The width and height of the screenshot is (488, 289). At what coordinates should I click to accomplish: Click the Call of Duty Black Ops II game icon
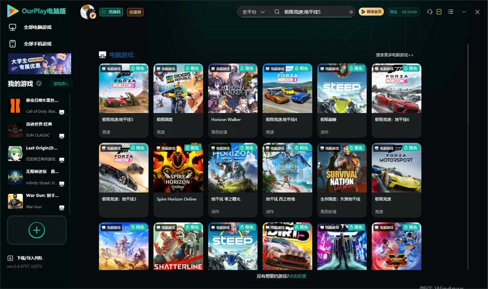click(15, 106)
